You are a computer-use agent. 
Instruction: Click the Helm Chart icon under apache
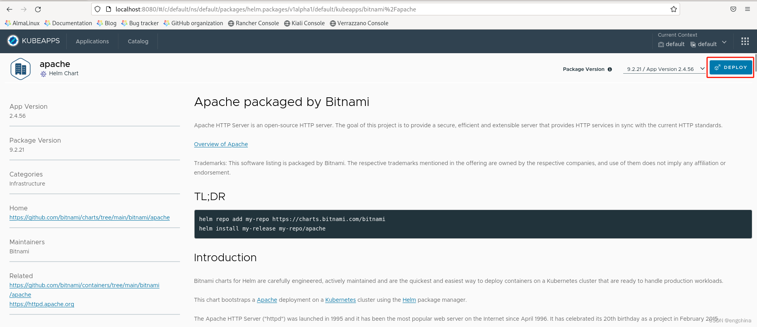click(x=43, y=74)
